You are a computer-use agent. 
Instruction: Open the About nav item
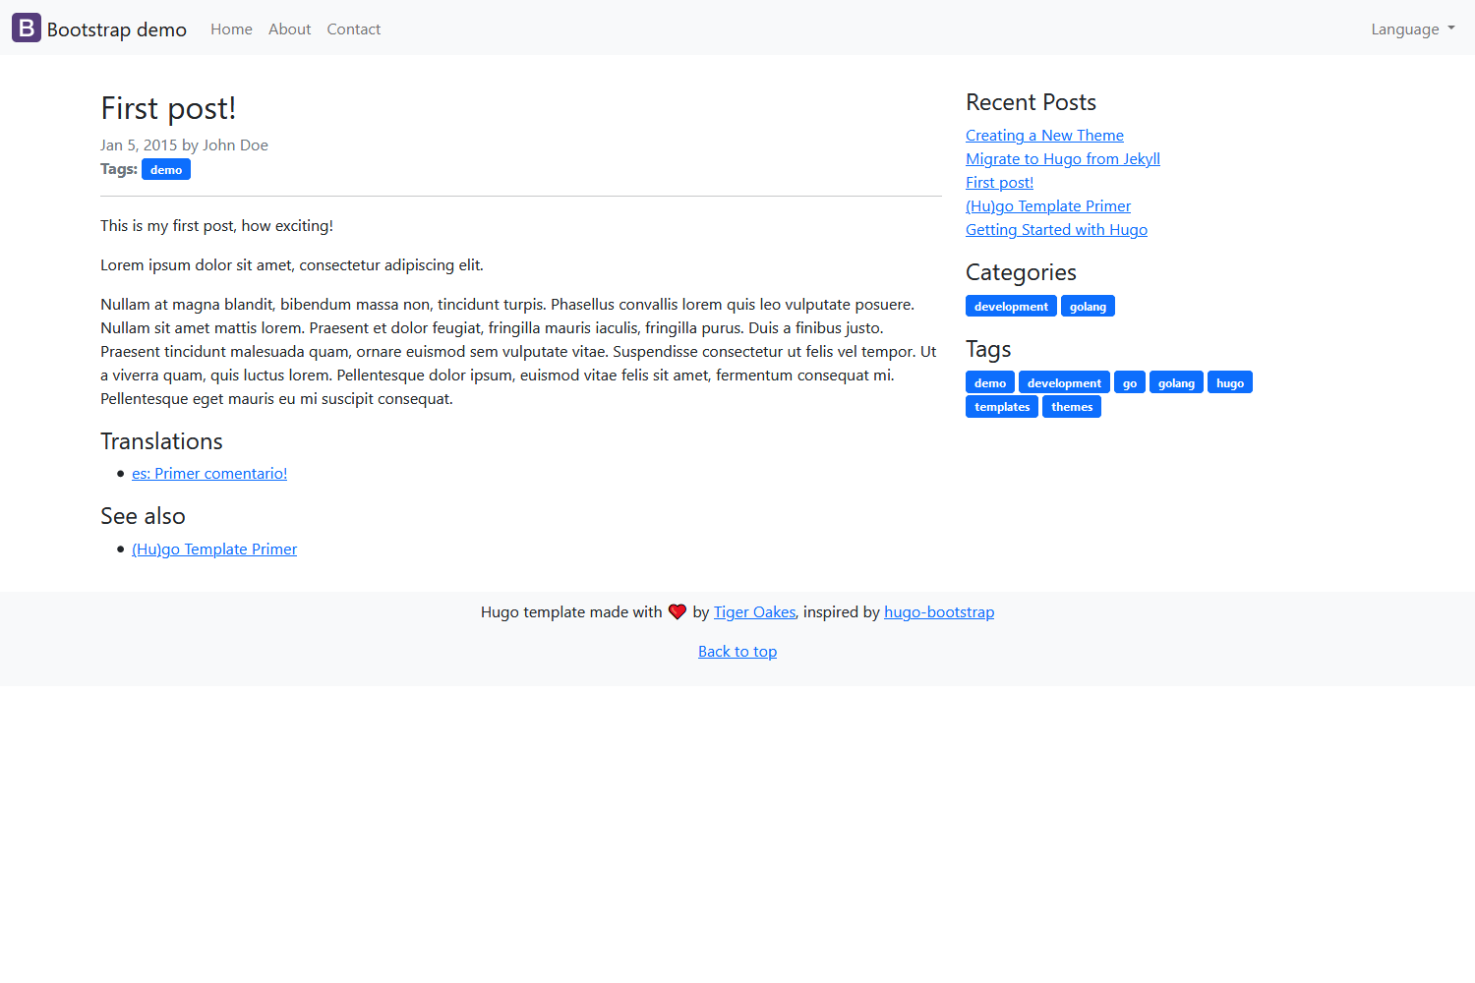(289, 29)
